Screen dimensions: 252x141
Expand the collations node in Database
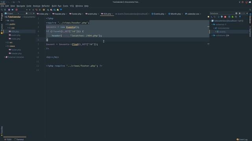tap(212, 36)
